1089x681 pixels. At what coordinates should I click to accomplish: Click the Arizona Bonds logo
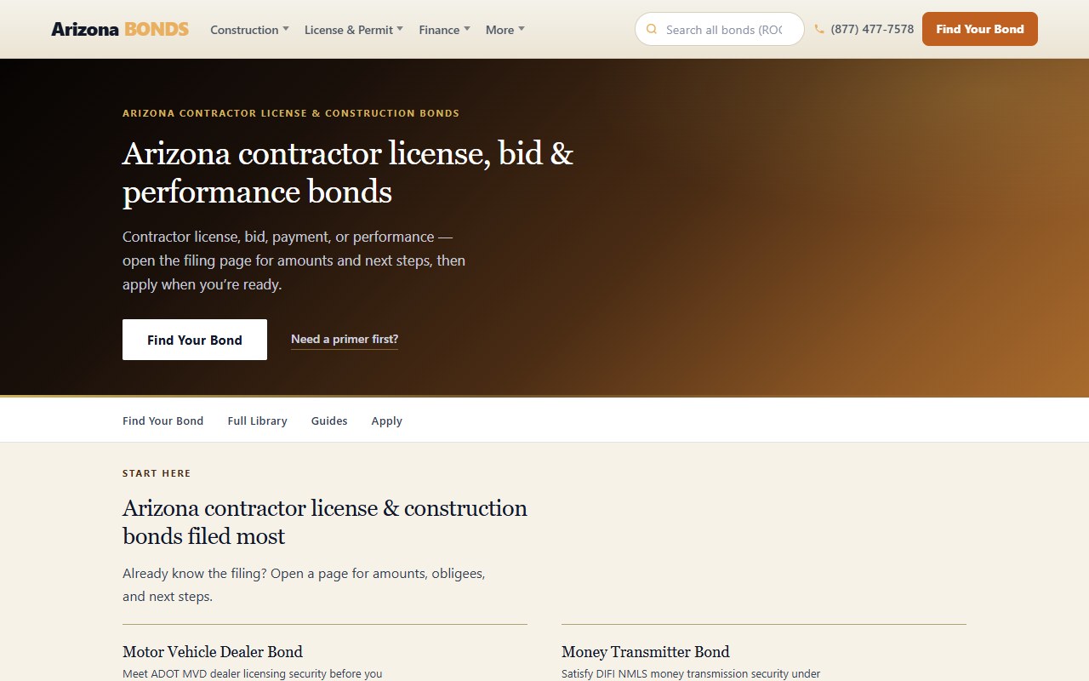tap(120, 29)
